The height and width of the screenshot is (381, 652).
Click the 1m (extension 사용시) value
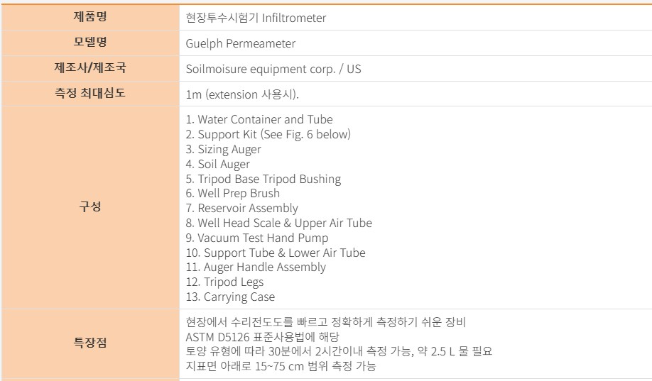[242, 94]
